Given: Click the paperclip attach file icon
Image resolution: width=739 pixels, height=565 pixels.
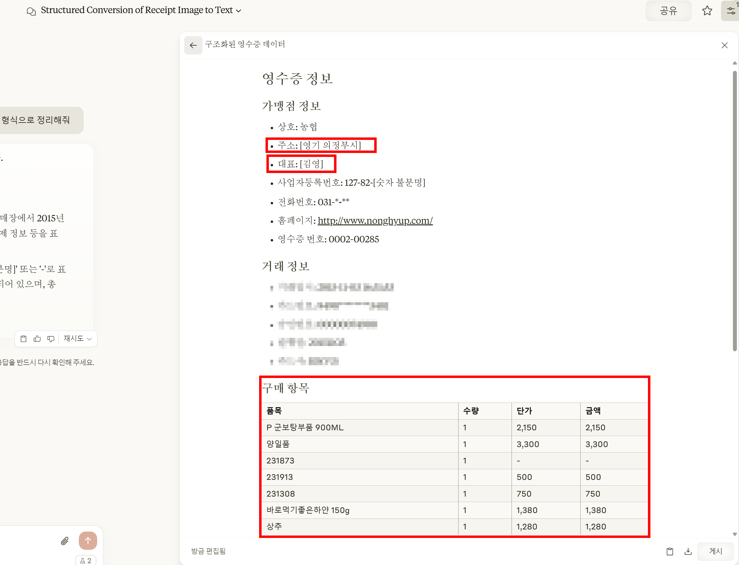Looking at the screenshot, I should click(x=65, y=541).
